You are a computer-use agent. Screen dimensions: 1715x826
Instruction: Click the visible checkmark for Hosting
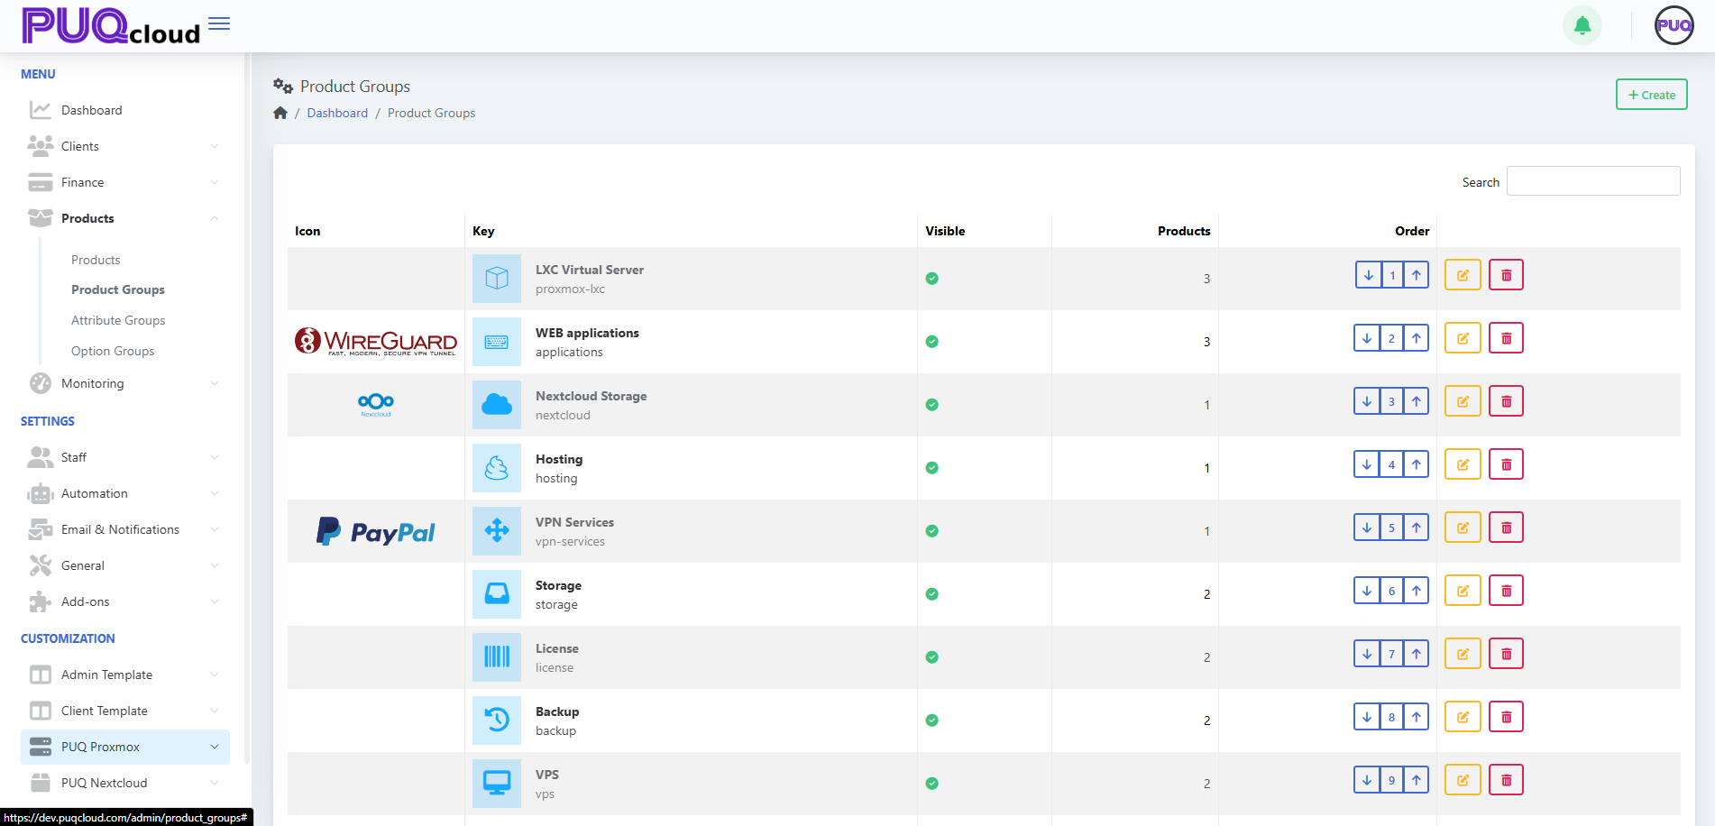point(932,468)
